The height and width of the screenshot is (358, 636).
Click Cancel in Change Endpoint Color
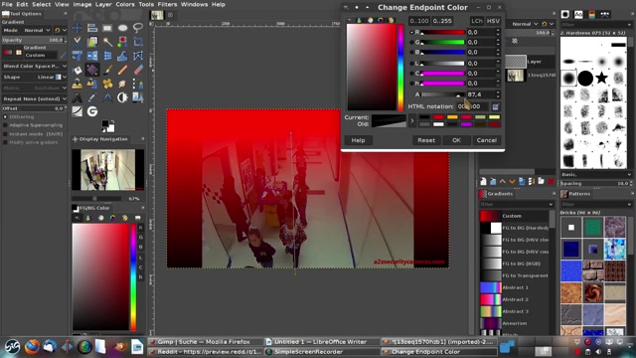(486, 140)
